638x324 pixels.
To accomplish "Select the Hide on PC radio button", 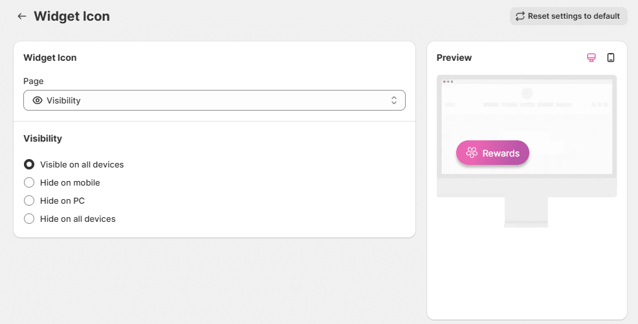I will 29,201.
